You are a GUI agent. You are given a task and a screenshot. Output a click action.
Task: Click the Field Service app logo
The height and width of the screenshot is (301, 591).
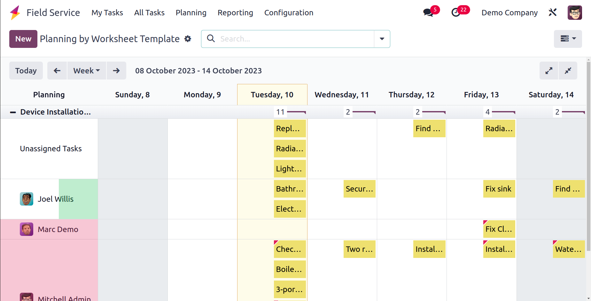point(15,13)
